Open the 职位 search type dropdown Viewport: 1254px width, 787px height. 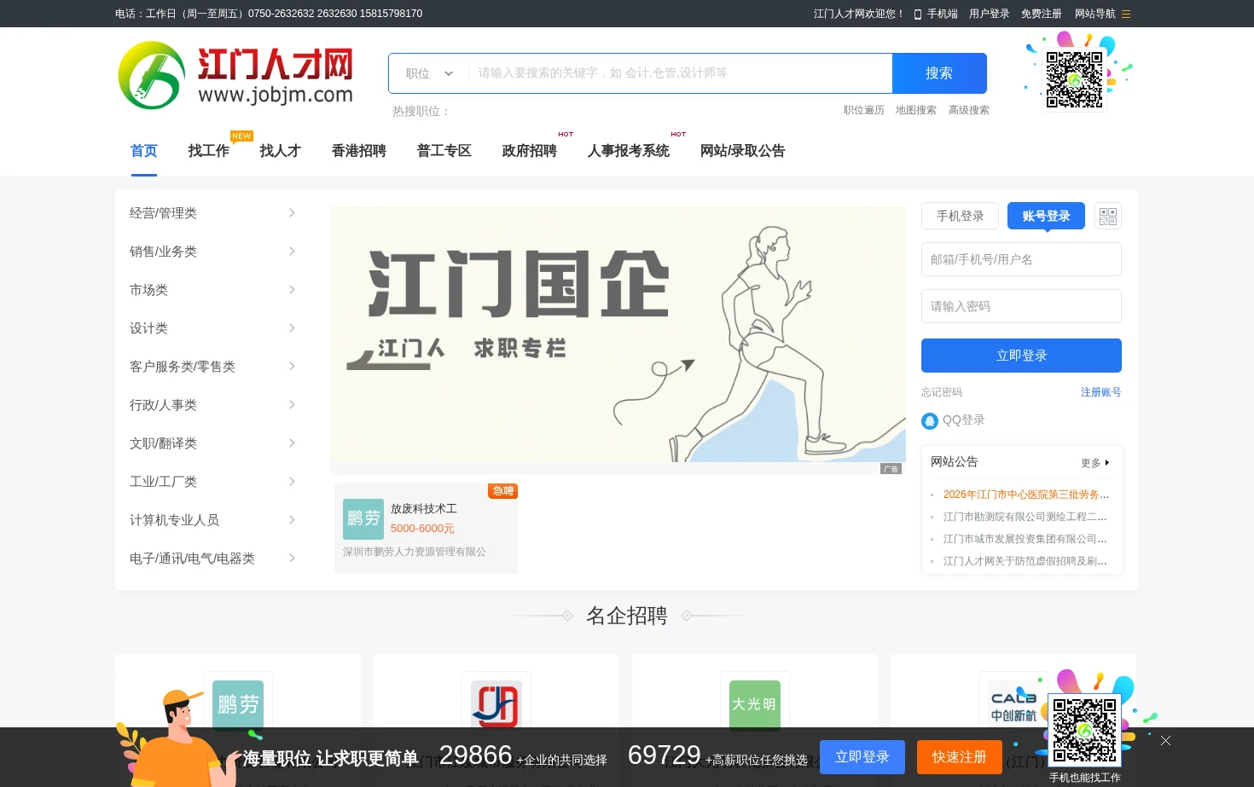point(429,73)
